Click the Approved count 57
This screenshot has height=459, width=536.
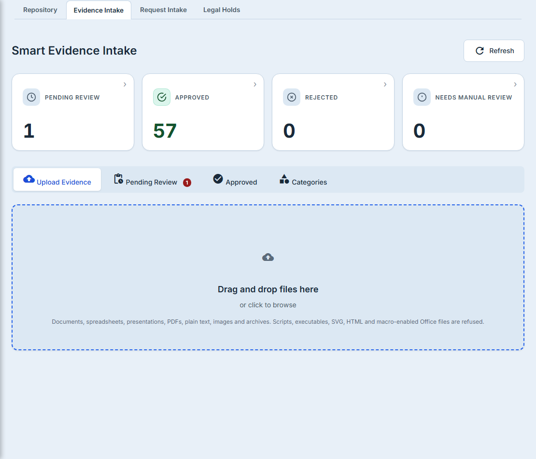coord(165,130)
